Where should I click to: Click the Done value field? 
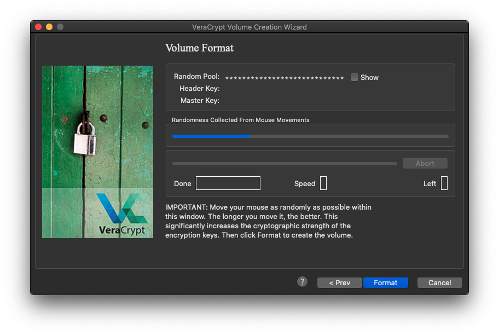pos(228,183)
